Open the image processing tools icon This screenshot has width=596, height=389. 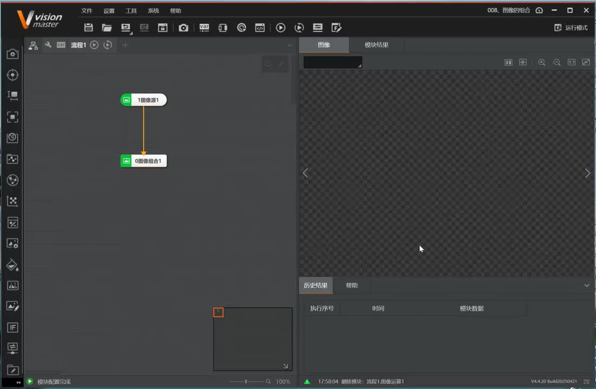pyautogui.click(x=12, y=244)
